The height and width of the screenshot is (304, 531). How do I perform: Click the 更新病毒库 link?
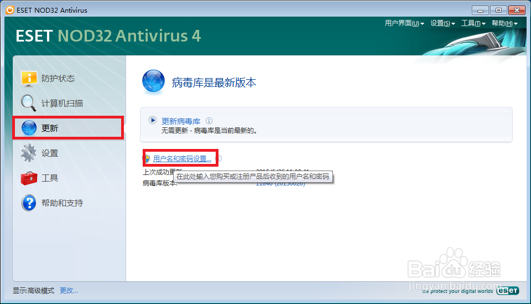pyautogui.click(x=181, y=121)
